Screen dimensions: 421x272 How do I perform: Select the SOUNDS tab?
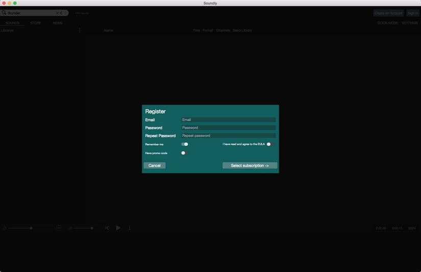click(12, 23)
